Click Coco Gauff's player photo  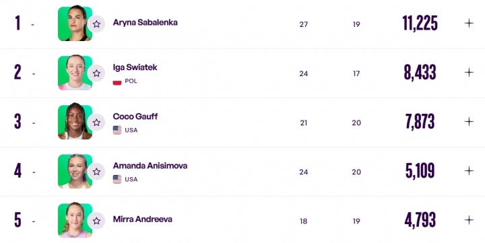tap(75, 121)
